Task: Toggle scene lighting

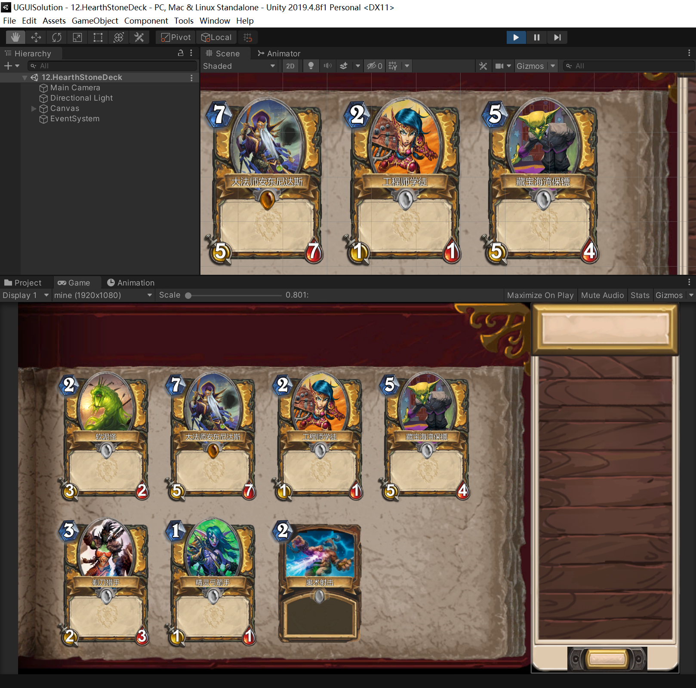Action: coord(311,66)
